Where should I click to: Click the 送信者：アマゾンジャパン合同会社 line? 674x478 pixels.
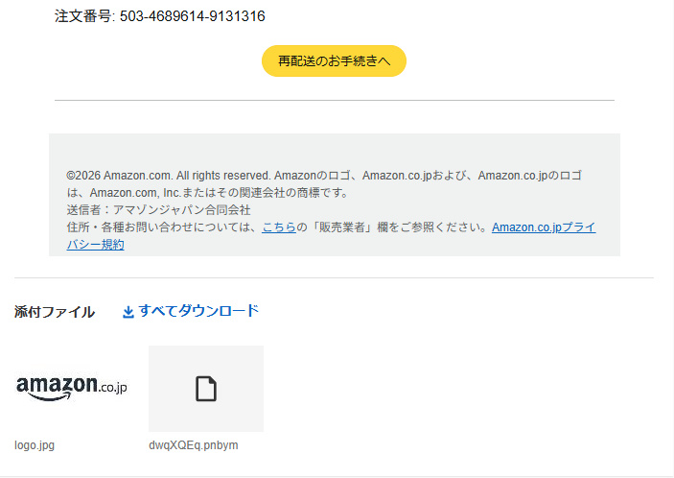point(158,210)
